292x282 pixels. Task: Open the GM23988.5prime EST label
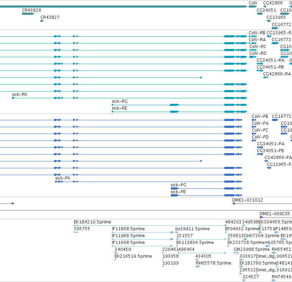click(252, 250)
